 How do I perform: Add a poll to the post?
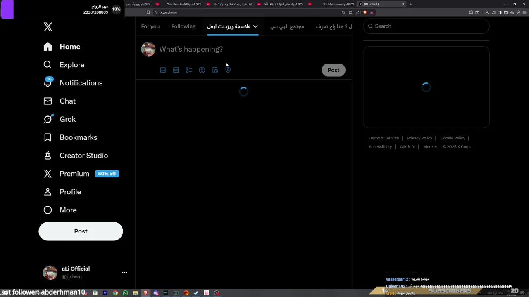[x=189, y=70]
